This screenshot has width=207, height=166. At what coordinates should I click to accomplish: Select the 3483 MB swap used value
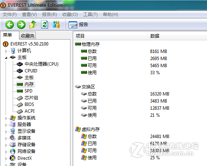pos(159,101)
